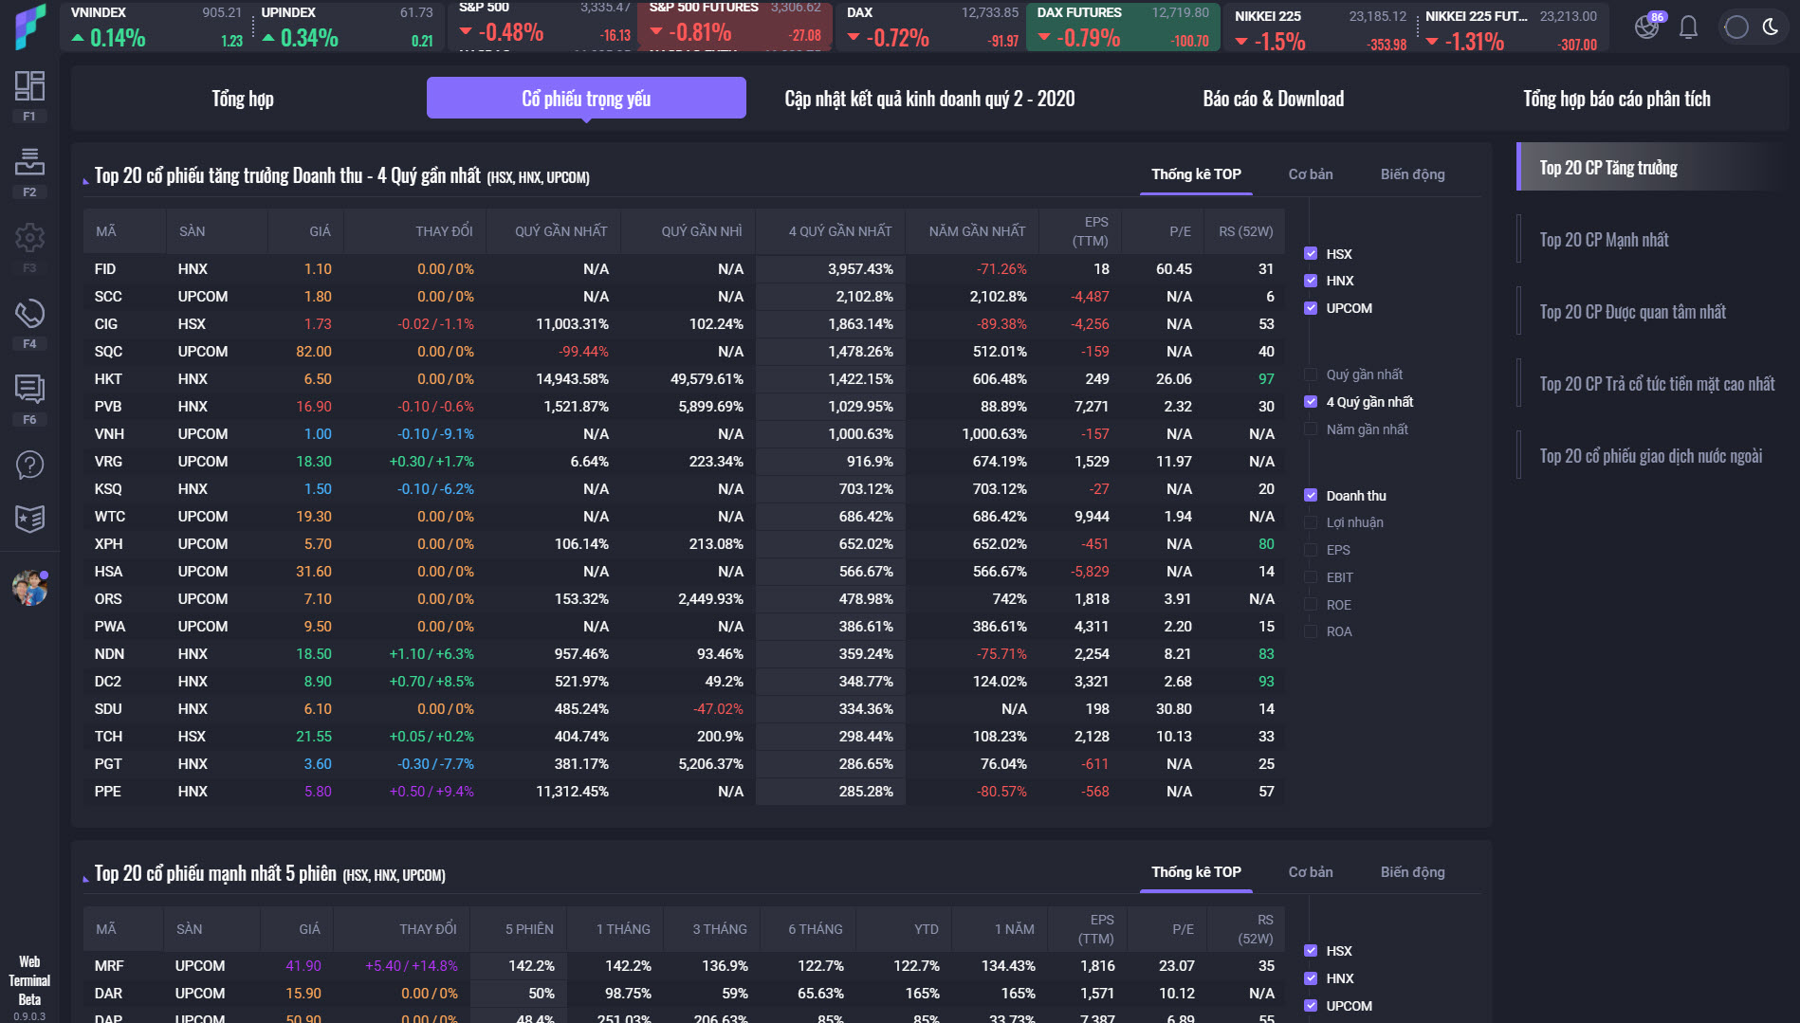The image size is (1800, 1023).
Task: Open the starred book icon in sidebar
Action: point(29,519)
